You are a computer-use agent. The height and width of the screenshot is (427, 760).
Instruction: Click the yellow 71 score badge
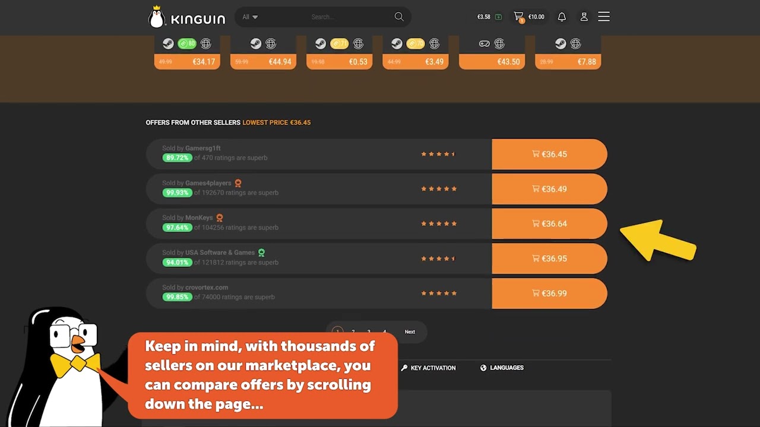point(339,43)
